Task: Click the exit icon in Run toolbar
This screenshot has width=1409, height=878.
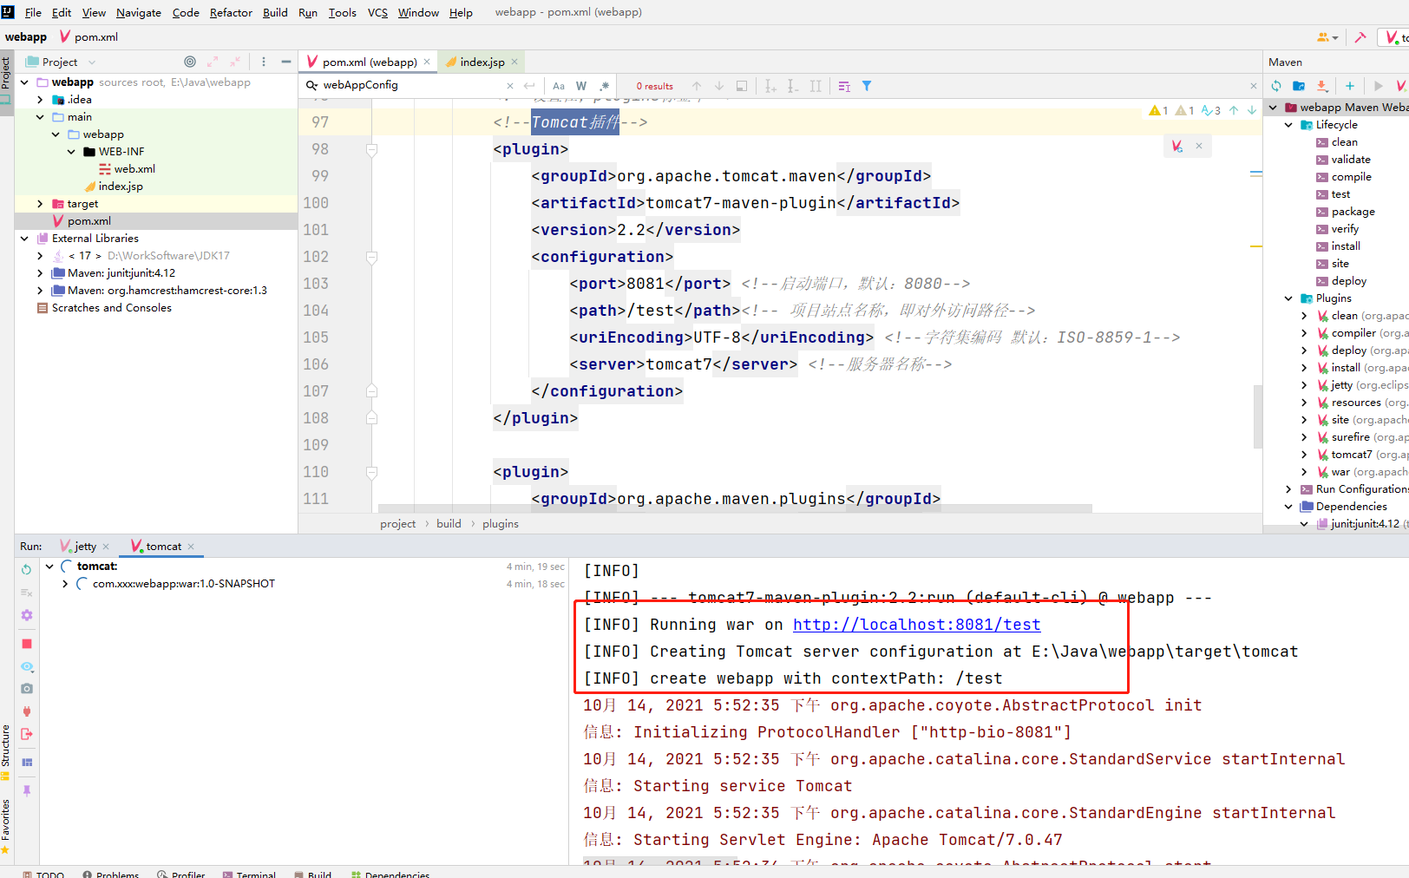Action: [27, 734]
